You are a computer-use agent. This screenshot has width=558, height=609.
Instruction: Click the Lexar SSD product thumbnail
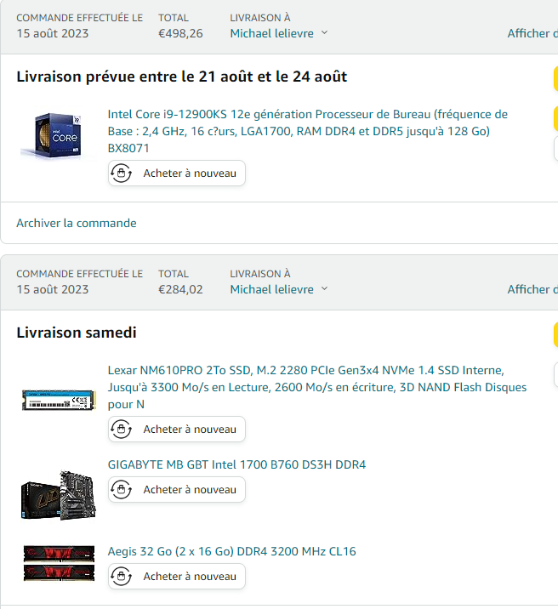59,400
